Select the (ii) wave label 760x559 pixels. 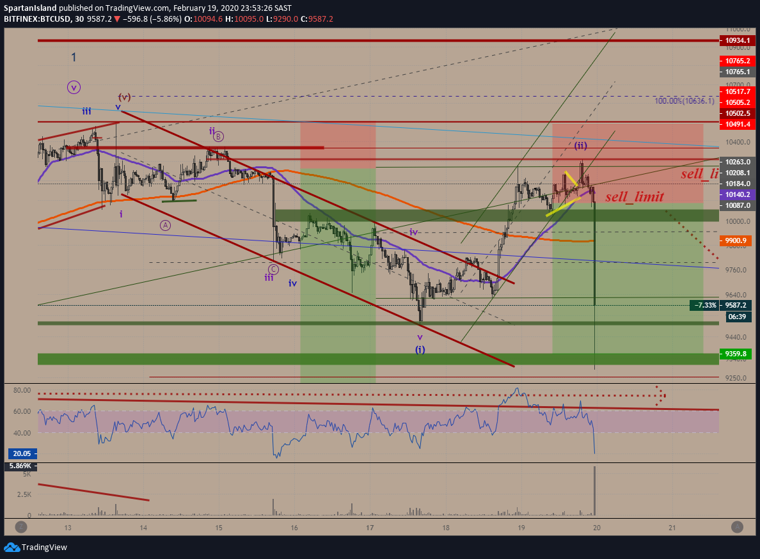click(x=581, y=145)
